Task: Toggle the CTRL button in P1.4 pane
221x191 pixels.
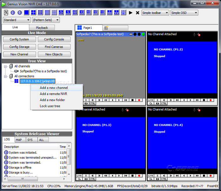Action: point(164,179)
